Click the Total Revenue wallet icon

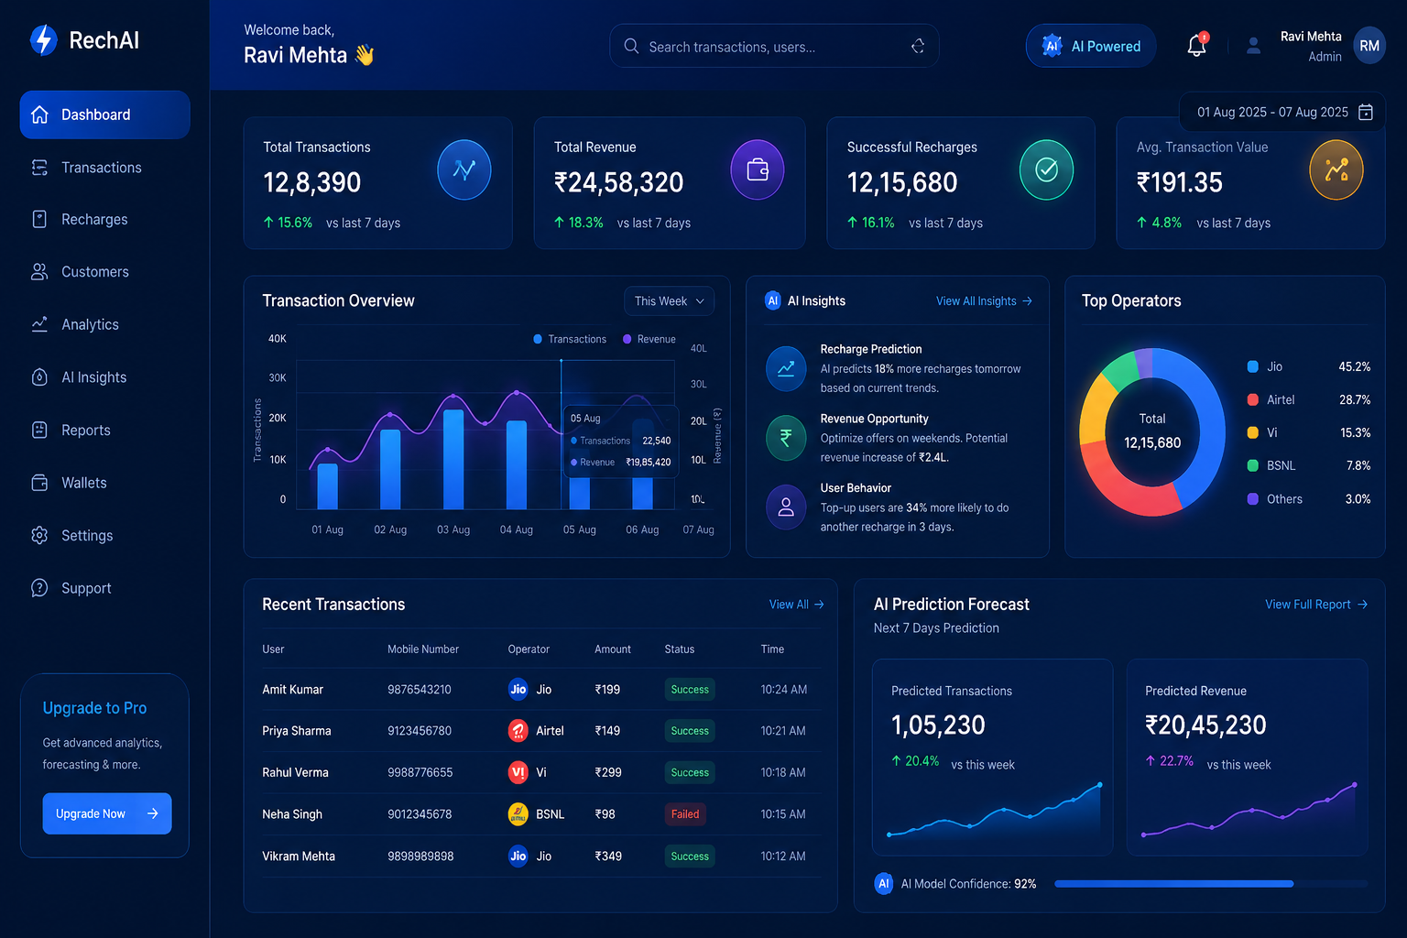pos(758,169)
